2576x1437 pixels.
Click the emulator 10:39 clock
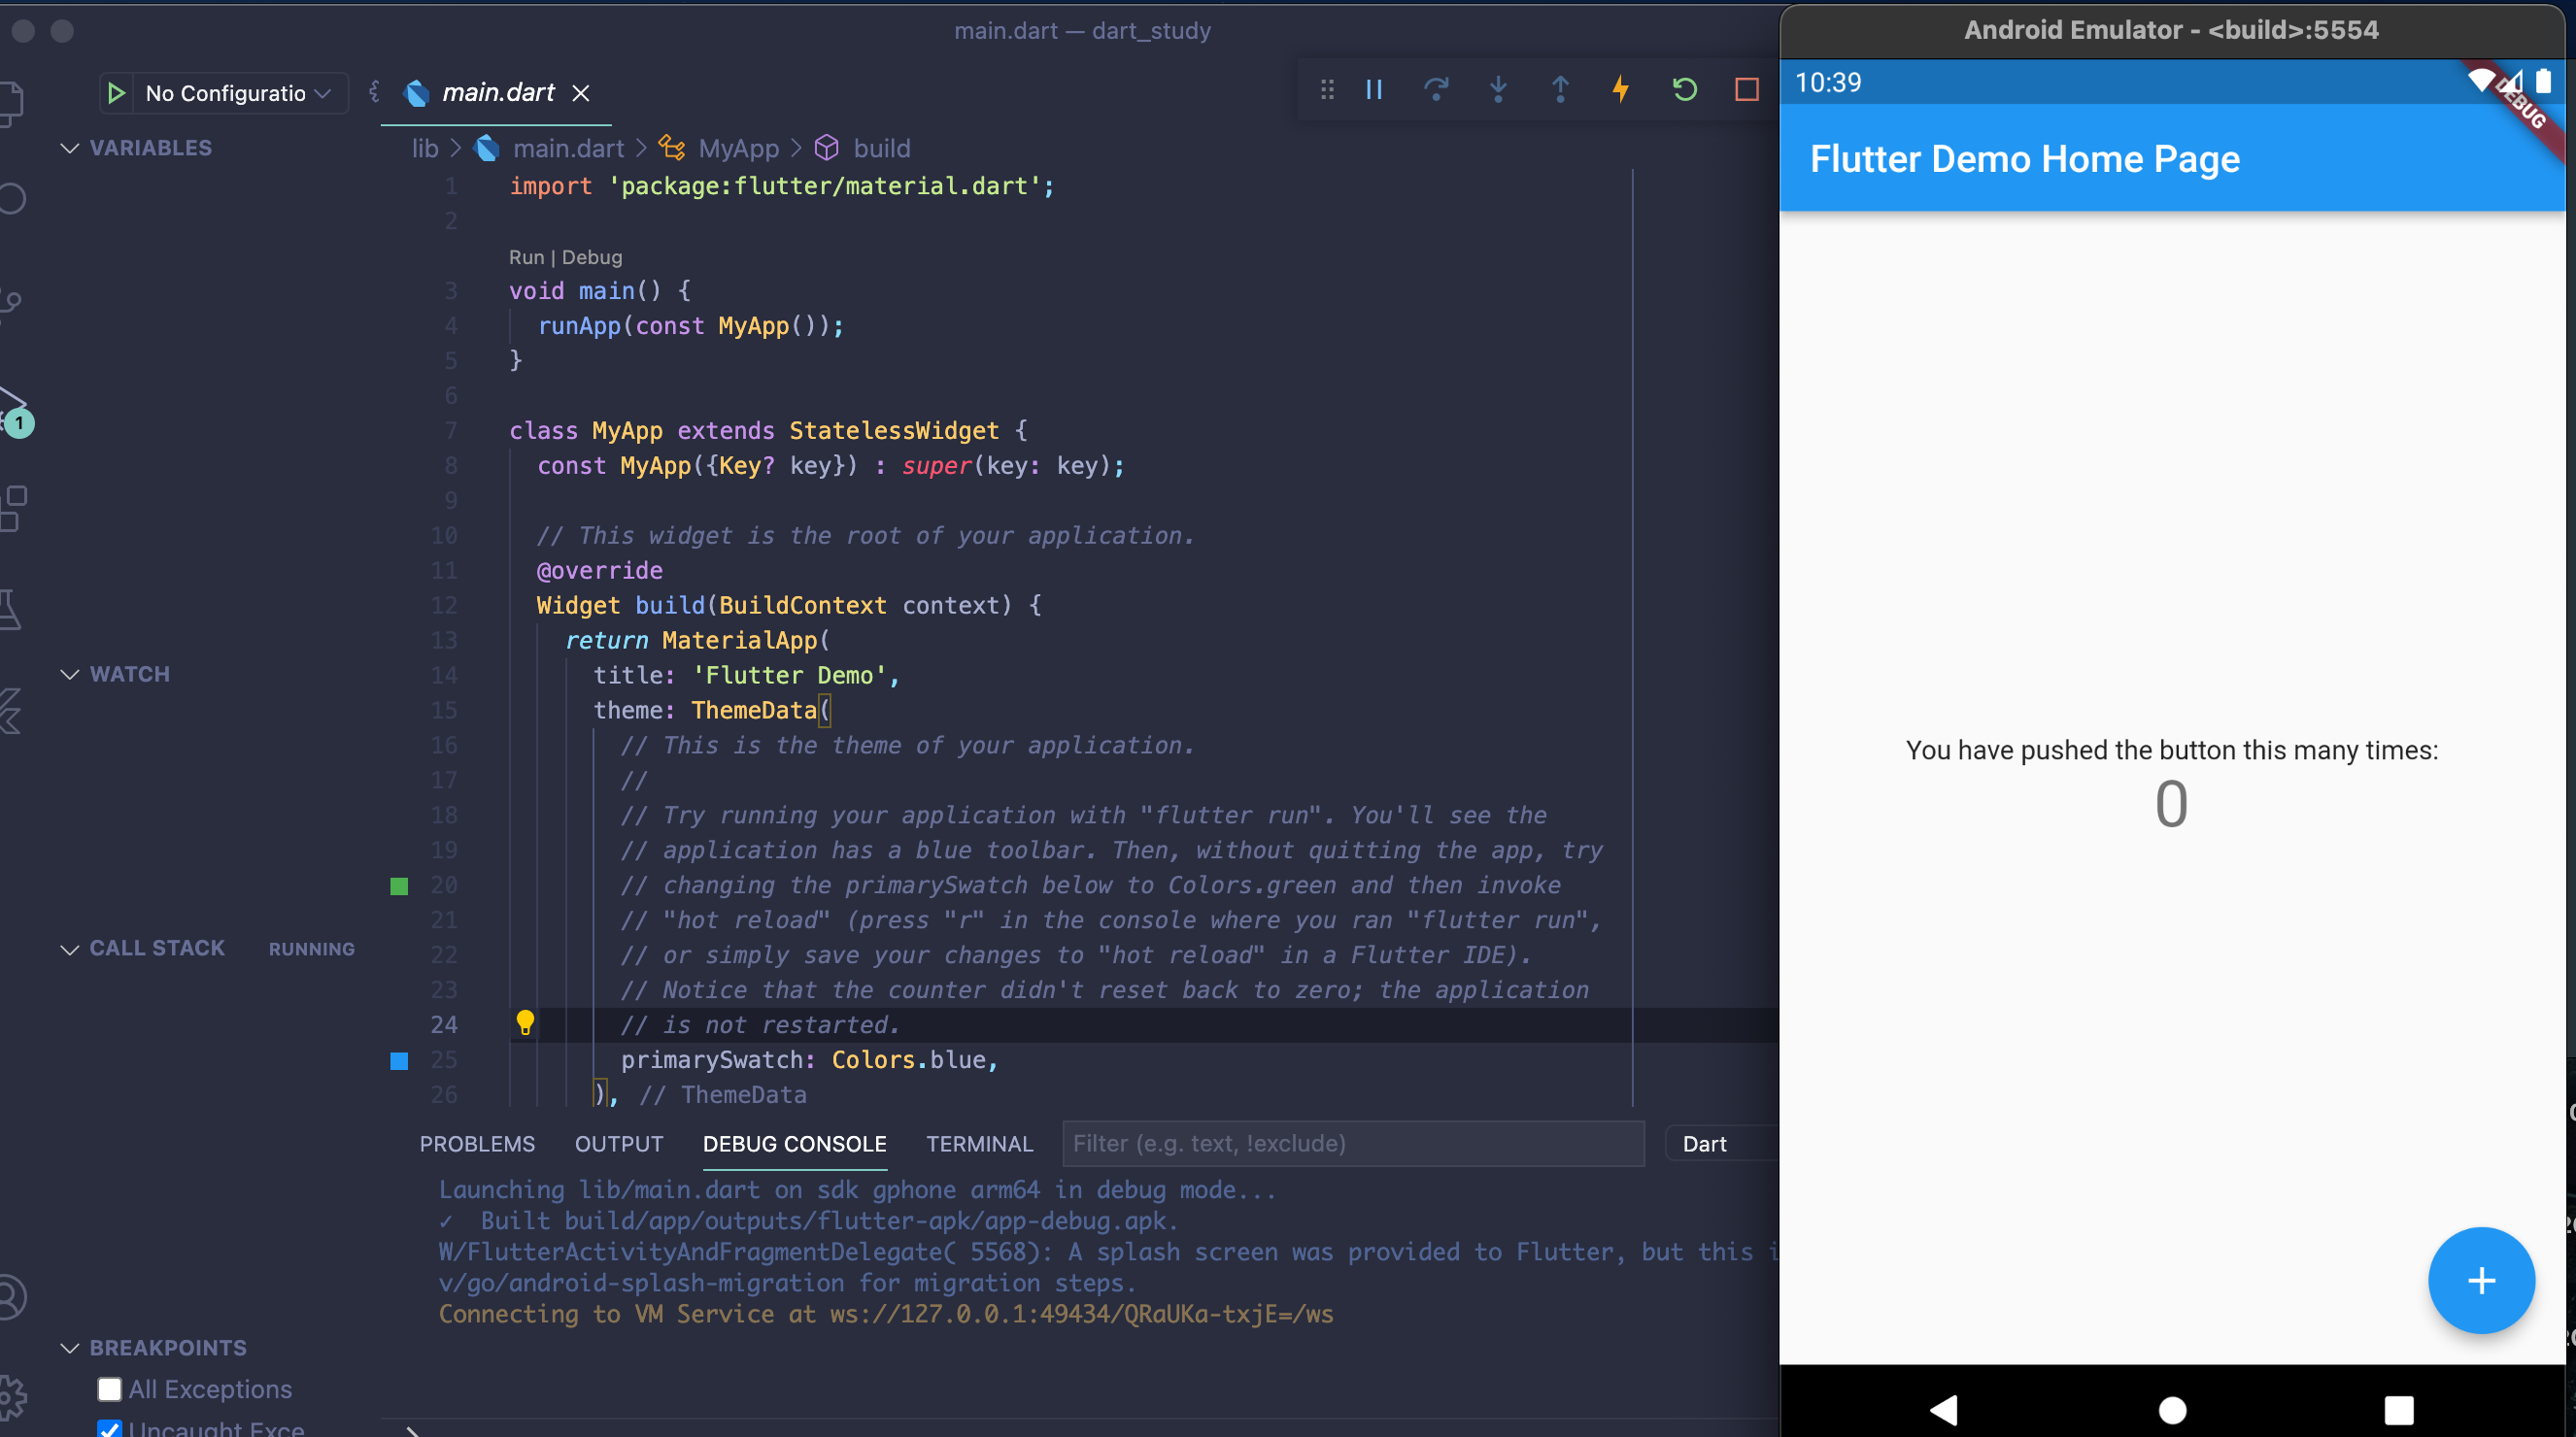click(x=1828, y=82)
